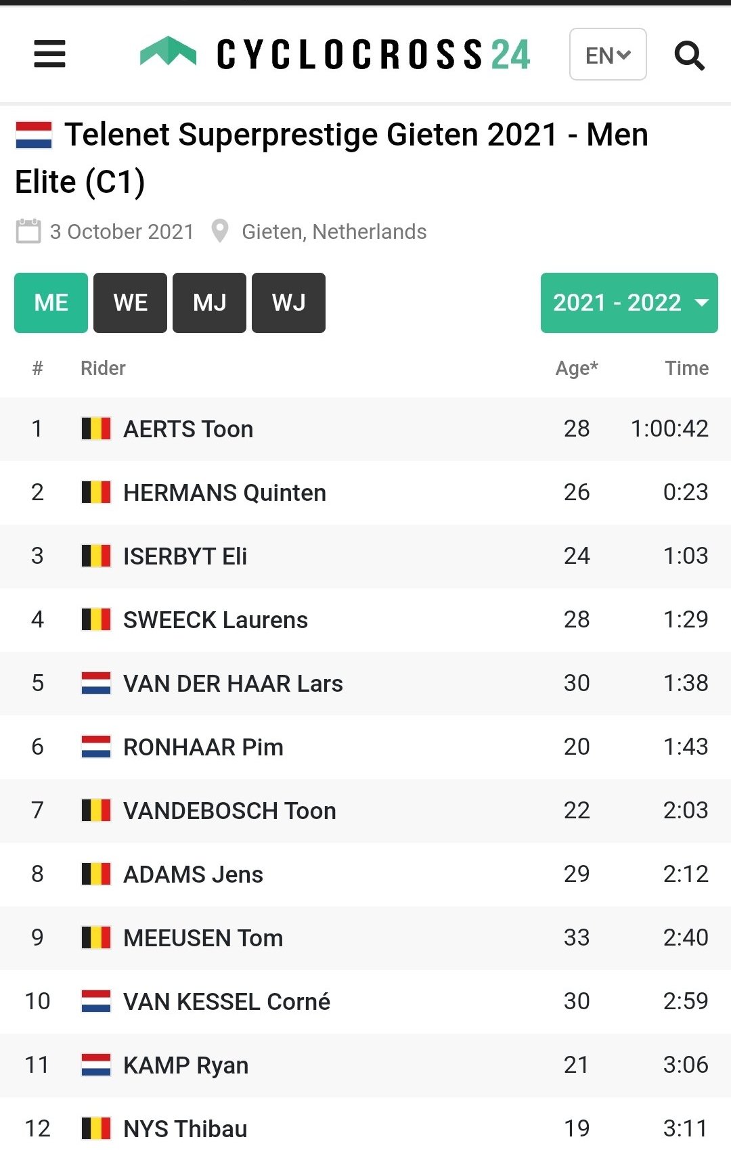Click Dutch flag next to RONHAAR Pim

[95, 747]
